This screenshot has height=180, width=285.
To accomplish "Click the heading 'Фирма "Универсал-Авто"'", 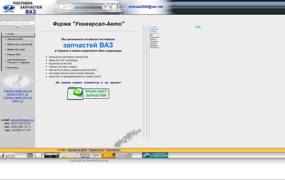I will click(x=89, y=24).
